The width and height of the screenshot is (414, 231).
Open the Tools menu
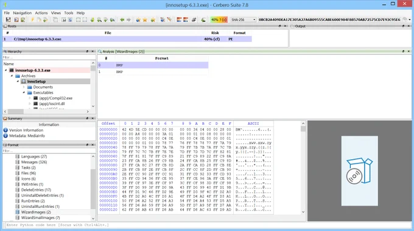coord(69,13)
